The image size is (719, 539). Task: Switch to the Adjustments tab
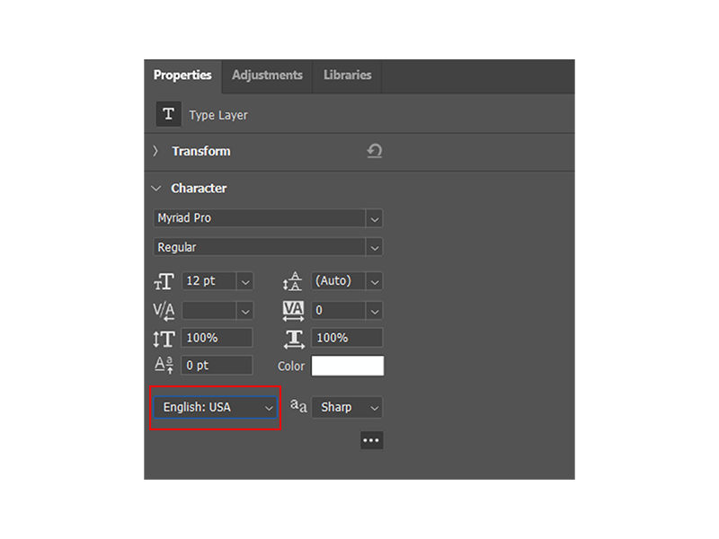266,75
